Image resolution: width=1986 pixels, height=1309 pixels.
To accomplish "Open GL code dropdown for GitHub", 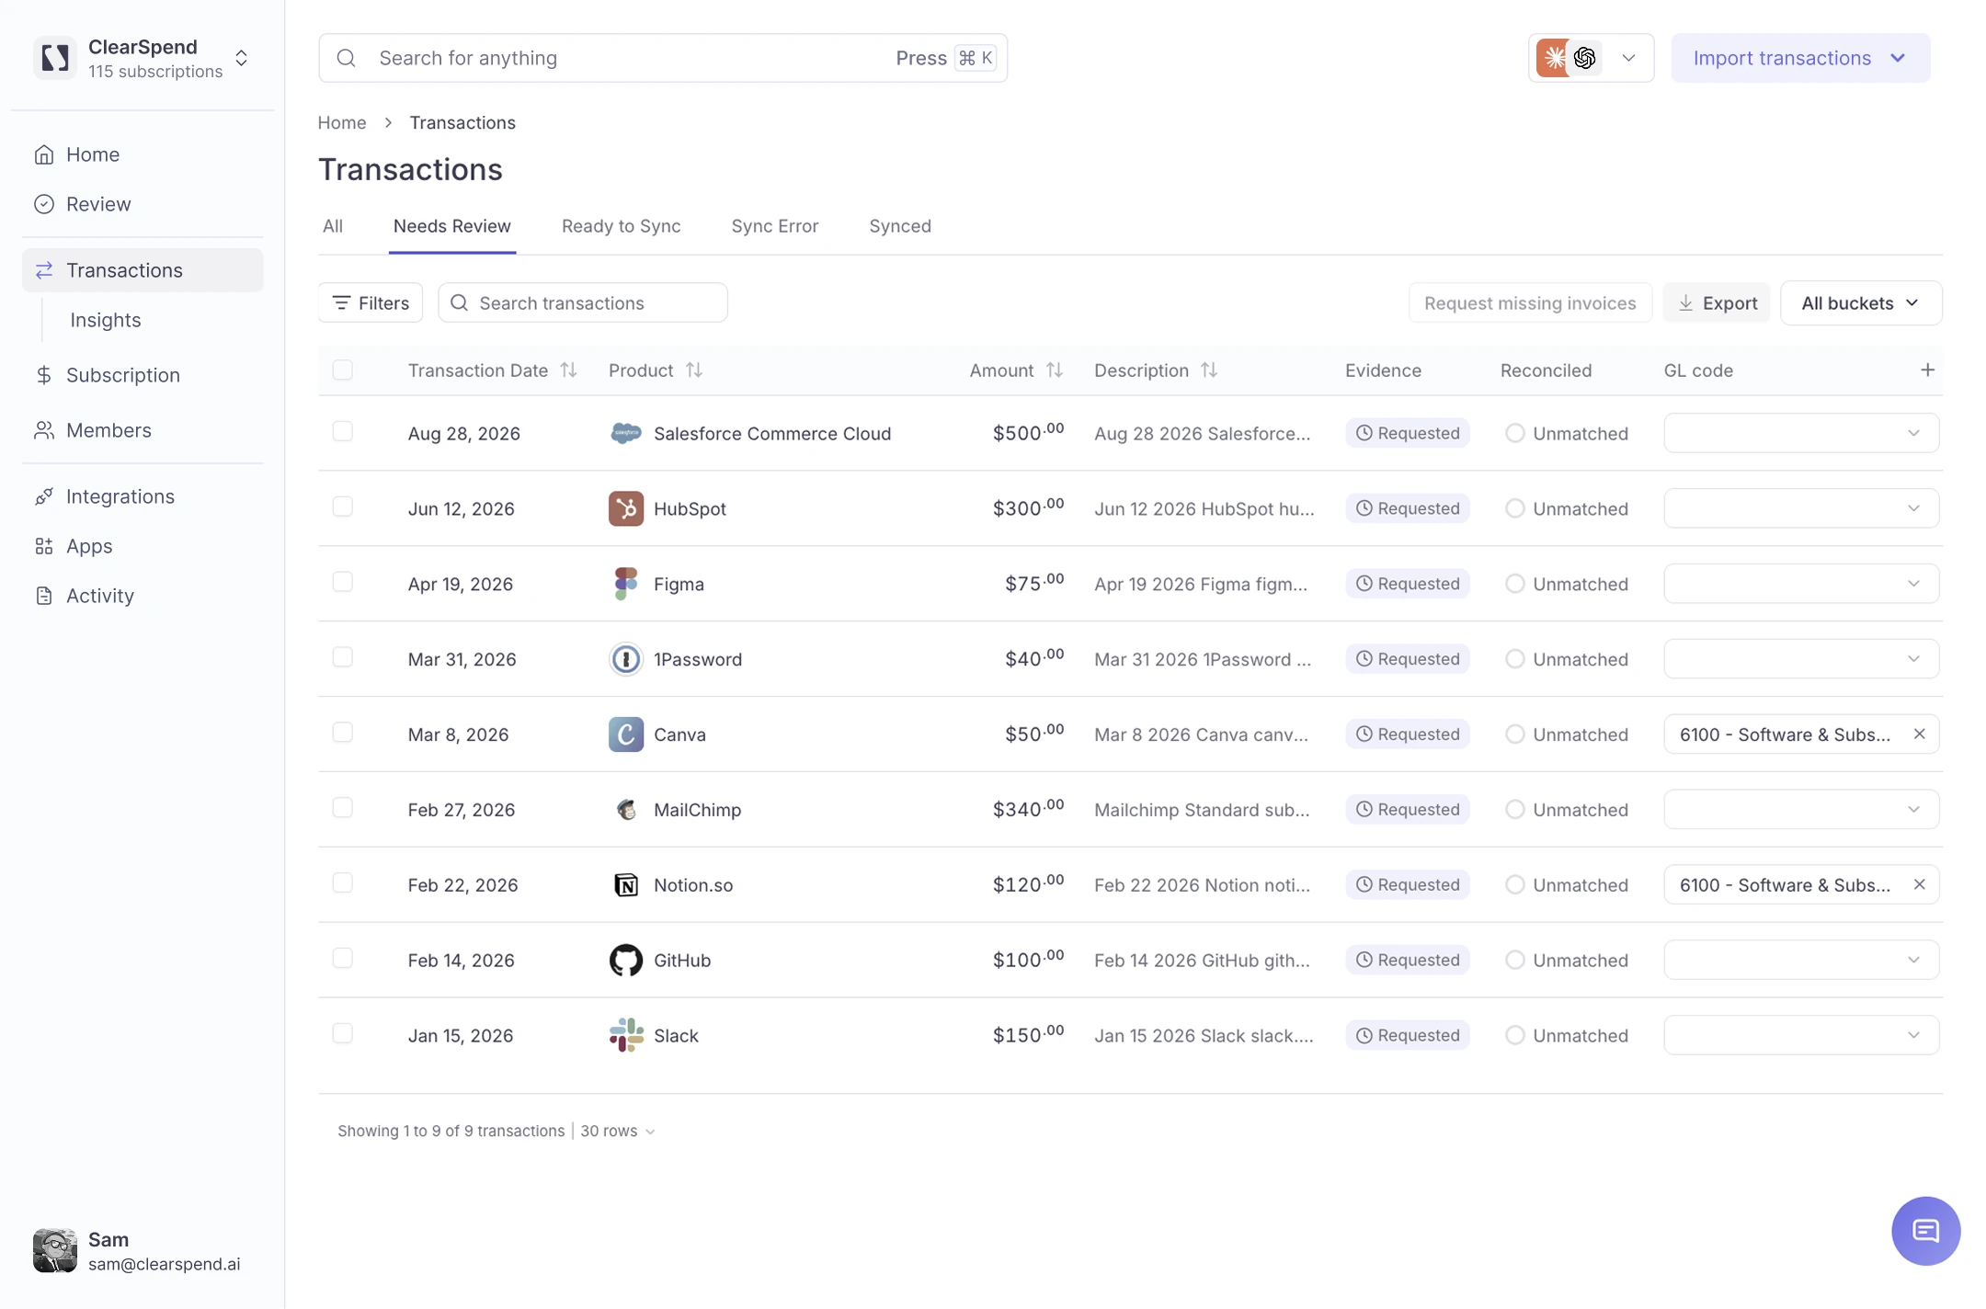I will pos(1801,961).
